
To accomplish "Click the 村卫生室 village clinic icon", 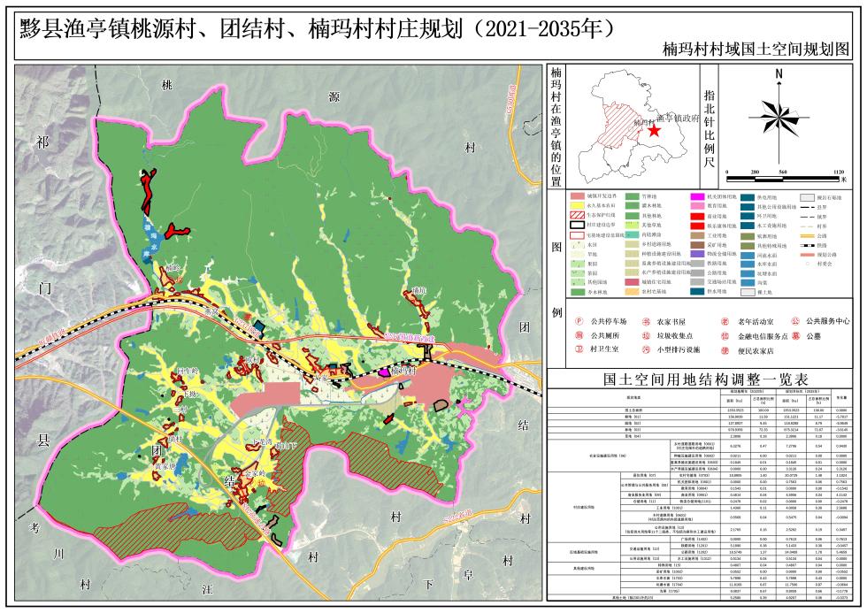I will tap(580, 350).
